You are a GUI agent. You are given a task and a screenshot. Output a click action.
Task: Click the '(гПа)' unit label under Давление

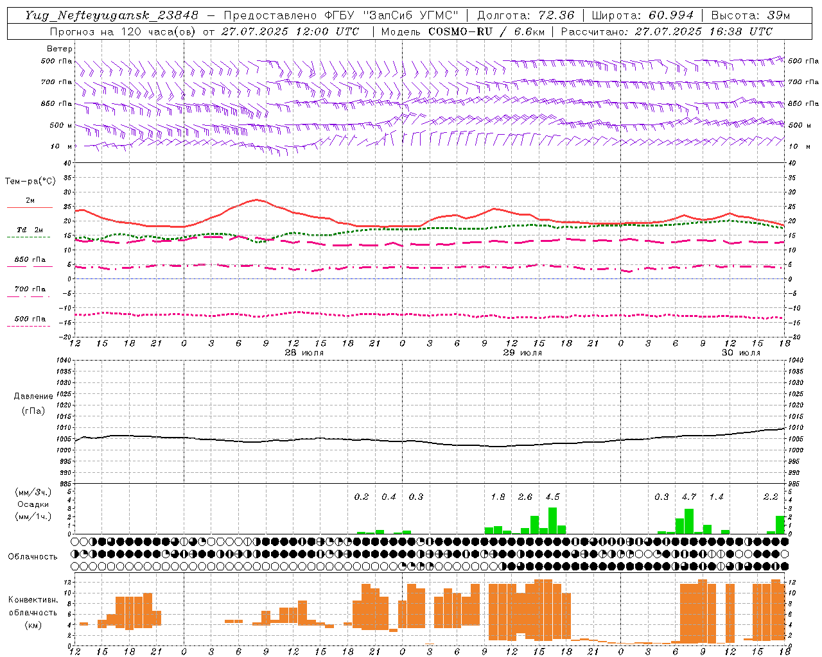tap(33, 411)
